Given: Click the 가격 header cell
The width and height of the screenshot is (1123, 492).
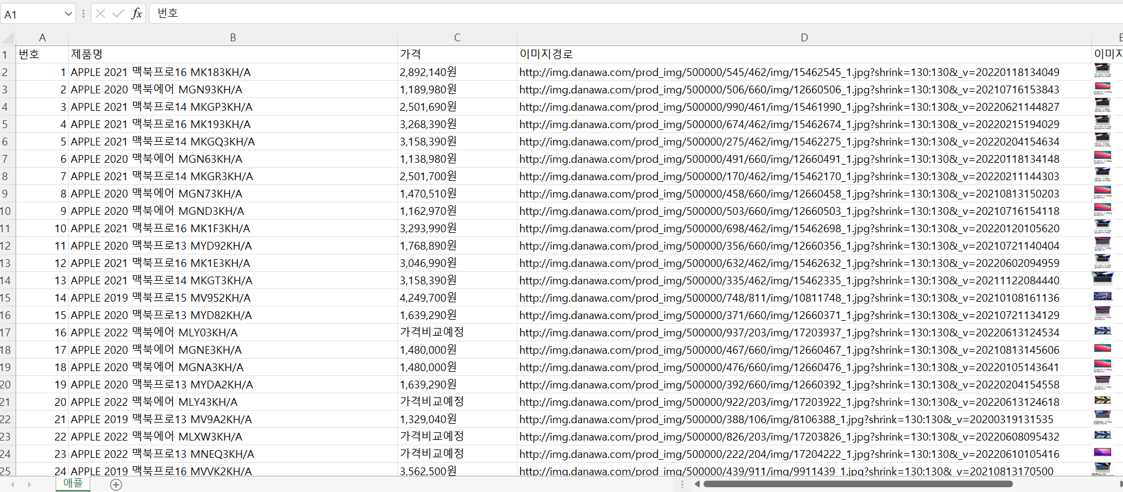Looking at the screenshot, I should click(x=457, y=54).
